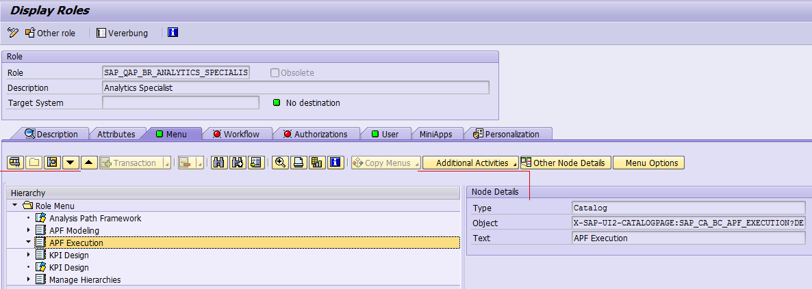The height and width of the screenshot is (289, 812).
Task: Click the Object field with X-SAP-UI2-CATALOGPAGE
Action: coord(689,223)
